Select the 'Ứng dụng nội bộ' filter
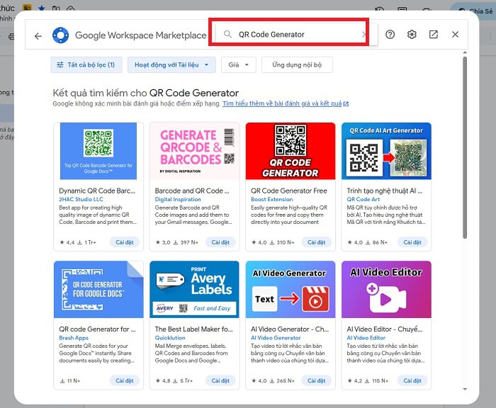Screen dimensions: 496x408 point(297,65)
